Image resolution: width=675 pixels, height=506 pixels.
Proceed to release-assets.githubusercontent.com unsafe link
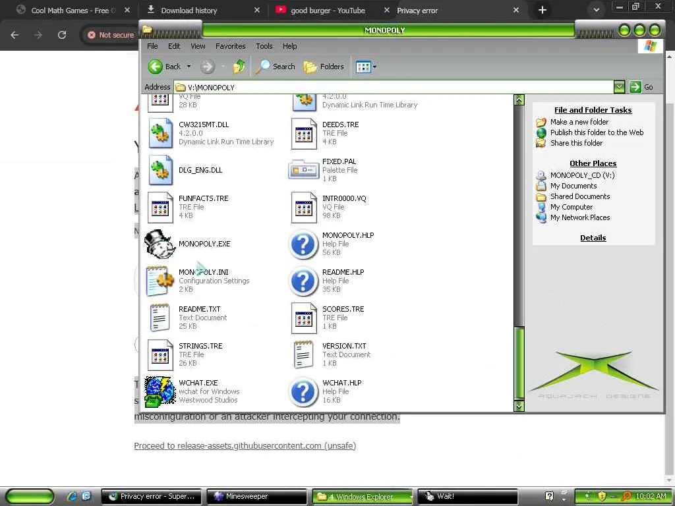(x=245, y=446)
